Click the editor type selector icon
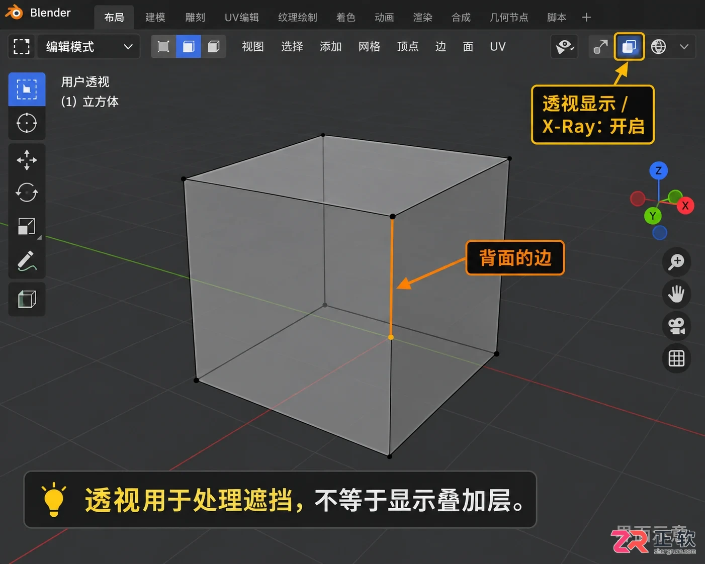Viewport: 705px width, 564px height. (x=22, y=47)
